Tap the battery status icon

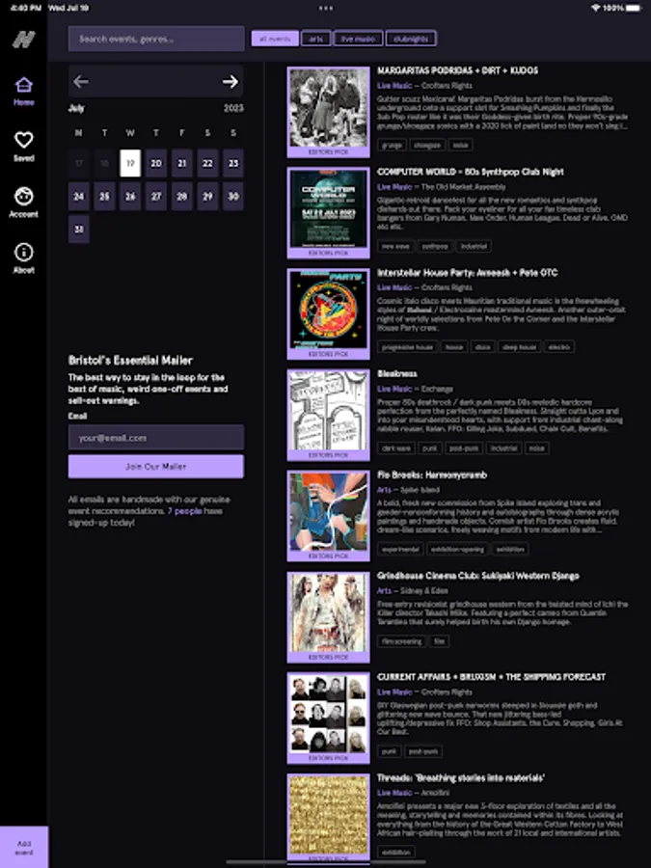click(x=635, y=8)
